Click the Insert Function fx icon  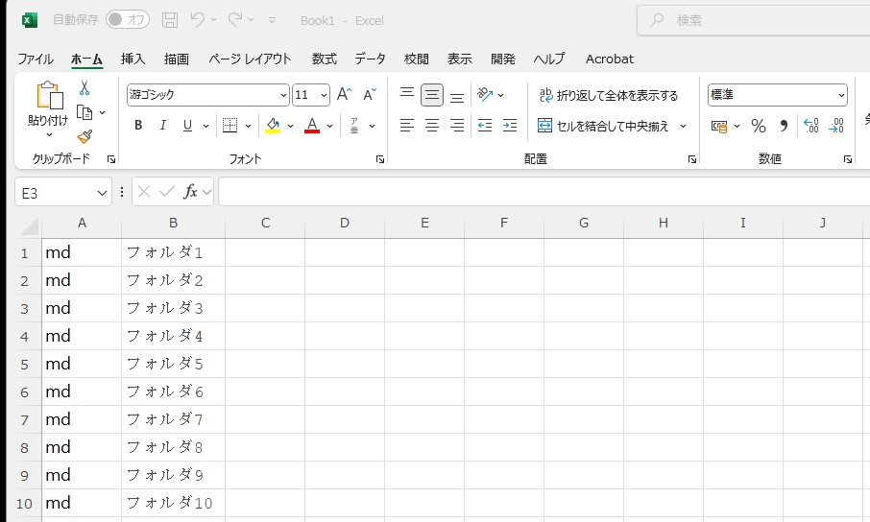coord(191,192)
